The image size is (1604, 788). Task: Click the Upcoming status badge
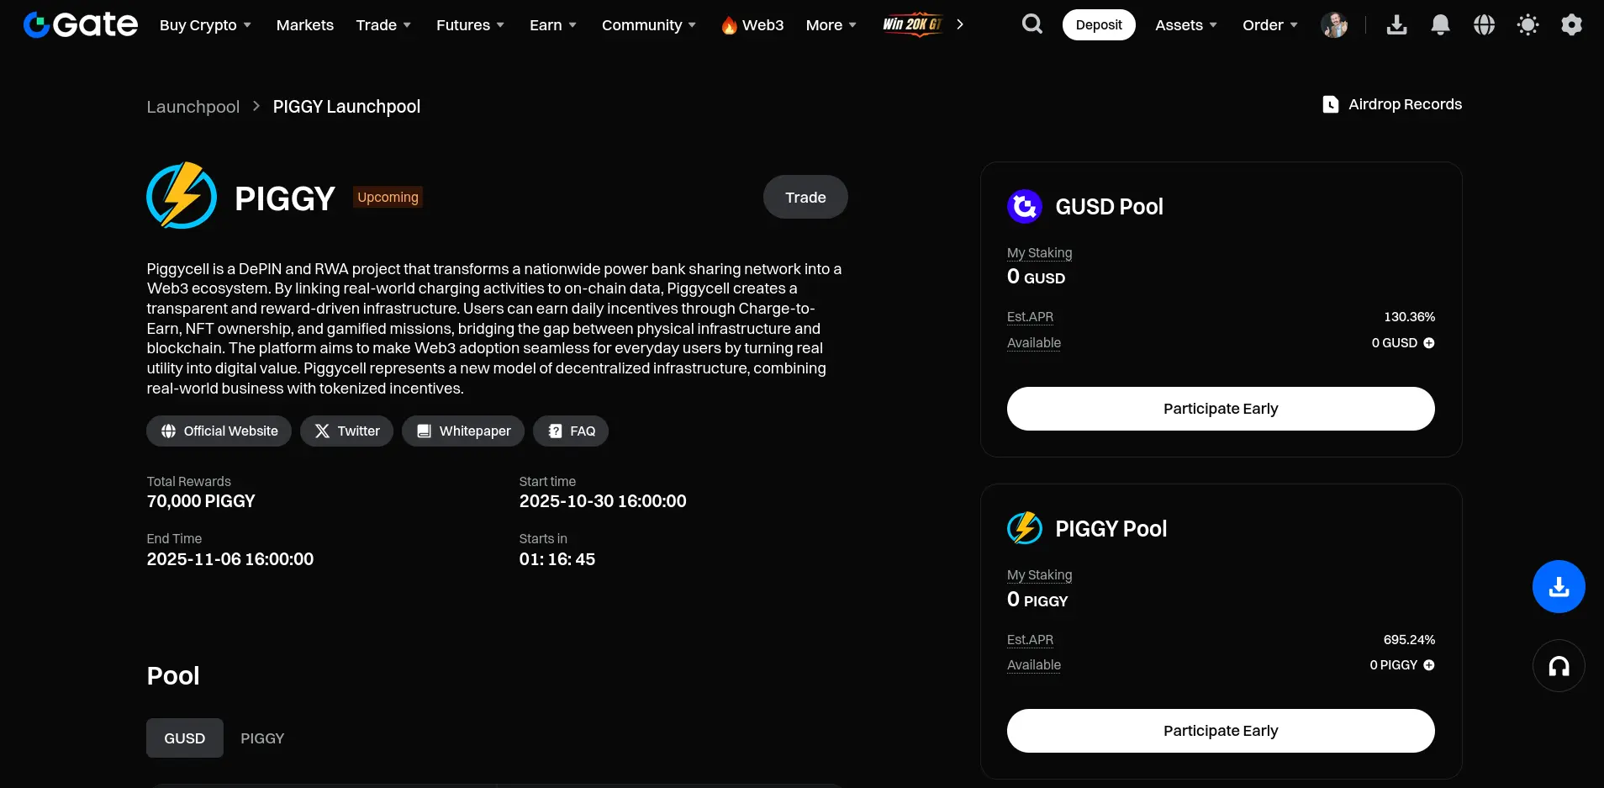[388, 197]
